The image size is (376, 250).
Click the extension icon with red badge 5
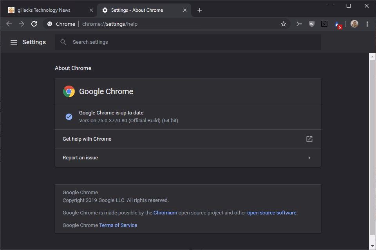coord(337,24)
